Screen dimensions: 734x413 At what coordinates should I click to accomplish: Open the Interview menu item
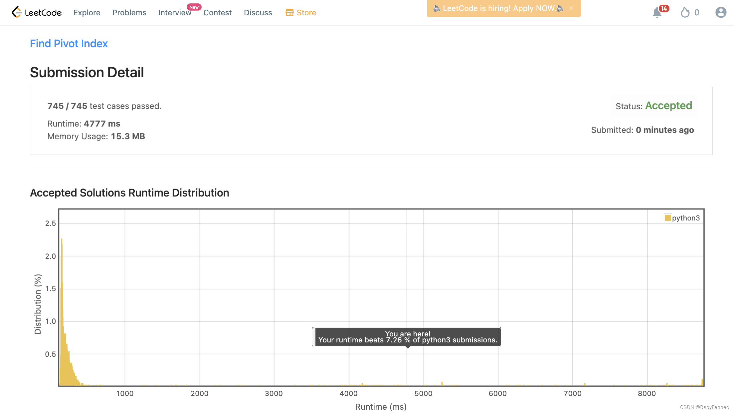[x=174, y=13]
